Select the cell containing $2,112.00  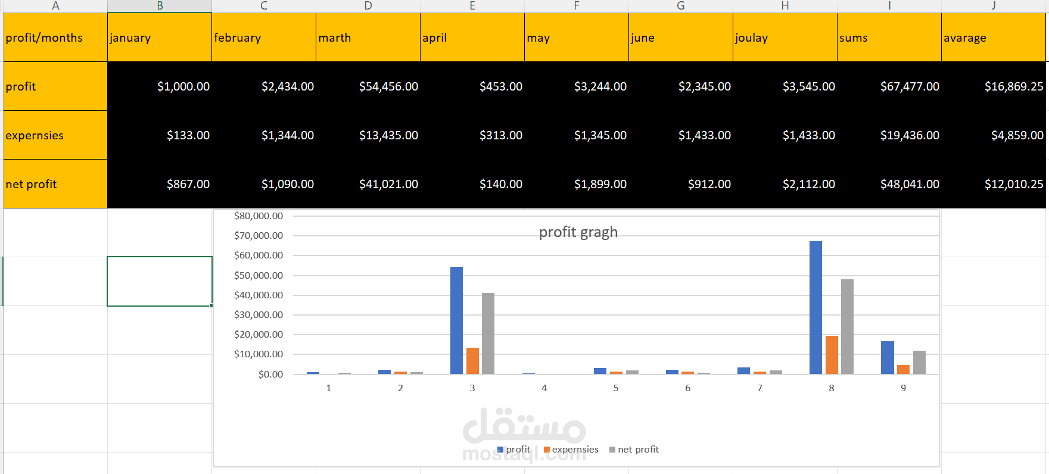[x=785, y=184]
